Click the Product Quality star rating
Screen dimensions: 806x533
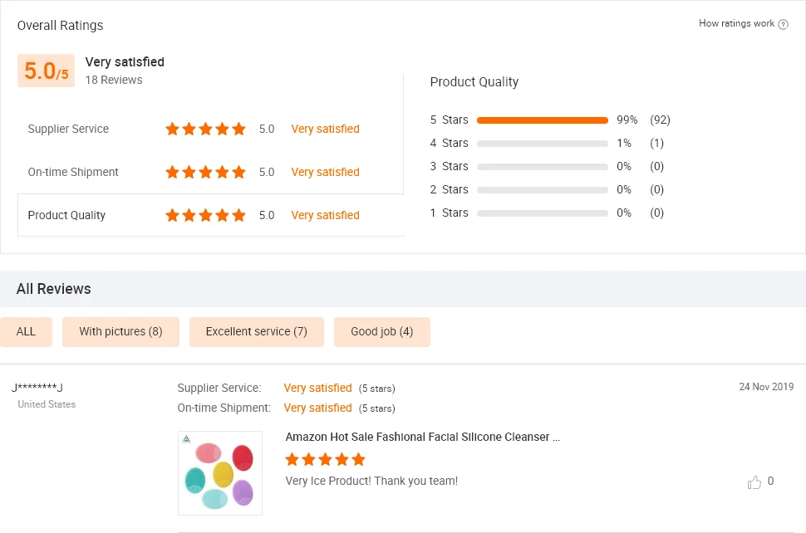pos(205,215)
